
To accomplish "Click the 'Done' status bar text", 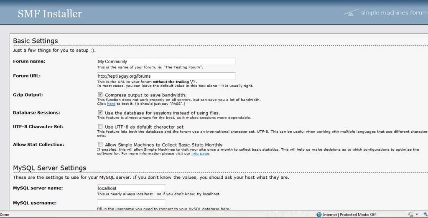I will (4, 215).
